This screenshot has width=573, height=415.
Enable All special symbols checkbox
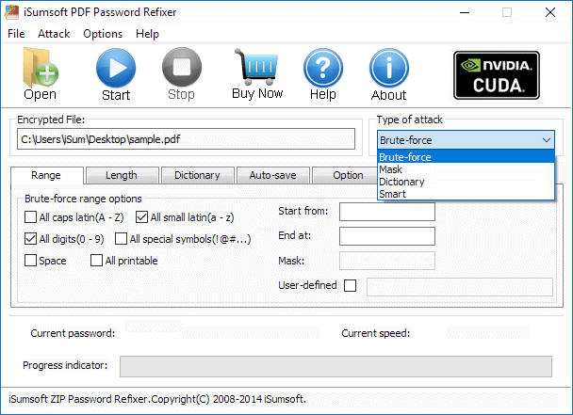[x=121, y=239]
